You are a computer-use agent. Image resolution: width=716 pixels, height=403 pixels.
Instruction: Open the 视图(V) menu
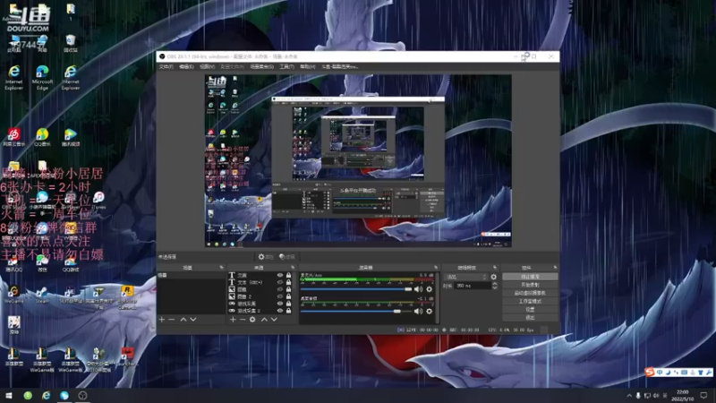[207, 66]
